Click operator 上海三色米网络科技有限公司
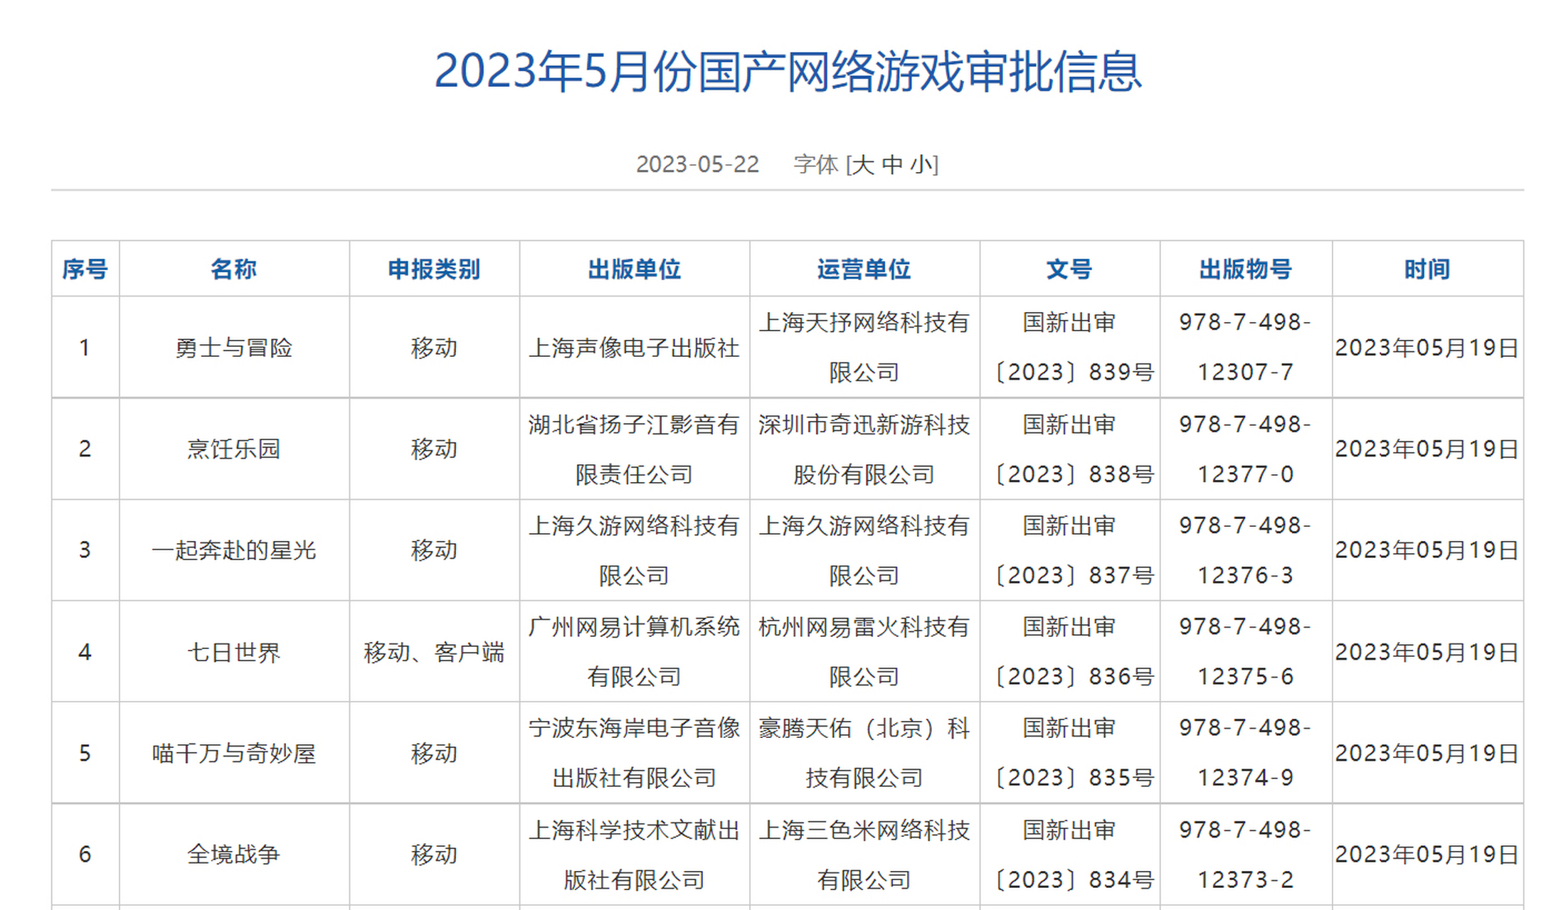The image size is (1541, 910). (864, 855)
